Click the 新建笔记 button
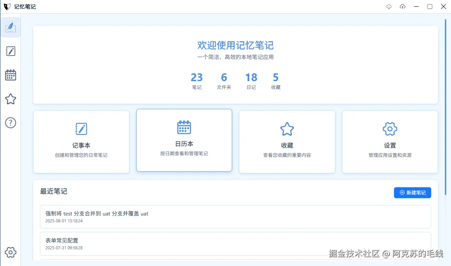 point(412,193)
